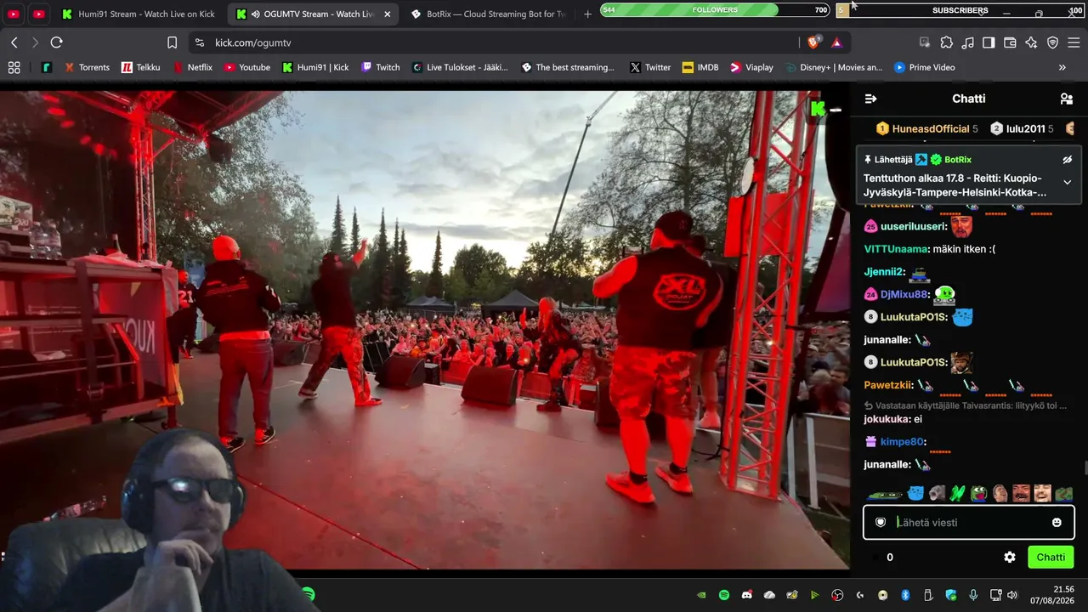
Task: Click the chat identity badge icon in input
Action: tap(881, 523)
